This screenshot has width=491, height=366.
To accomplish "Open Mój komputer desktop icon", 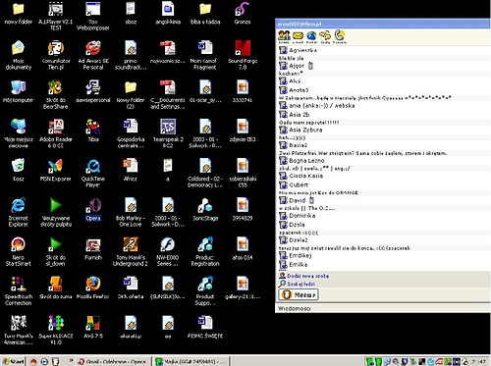I will pos(19,91).
